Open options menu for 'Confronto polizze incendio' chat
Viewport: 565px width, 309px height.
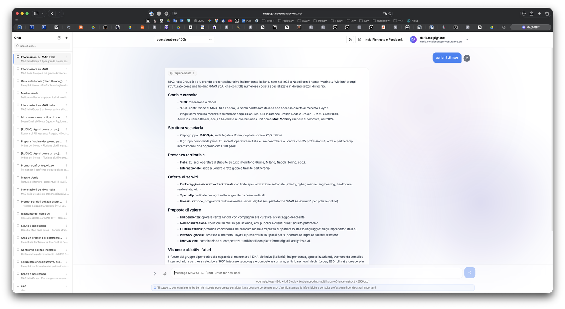click(x=66, y=250)
